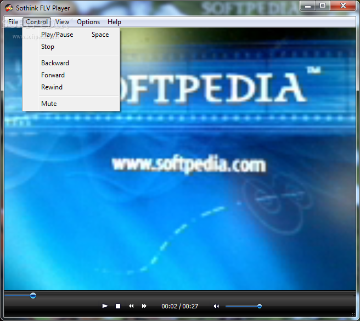This screenshot has width=360, height=321.
Task: Pick Mute from the Control menu
Action: (x=71, y=104)
